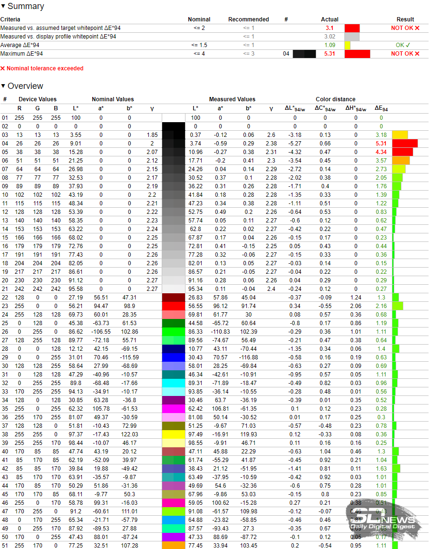The image size is (429, 549).
Task: Select the magenta swatch in row 35
Action: click(173, 409)
